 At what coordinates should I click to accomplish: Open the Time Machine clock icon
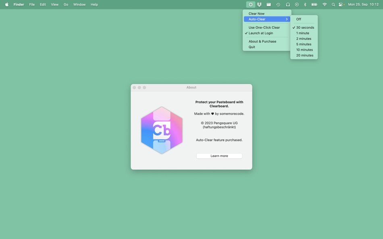(x=278, y=4)
